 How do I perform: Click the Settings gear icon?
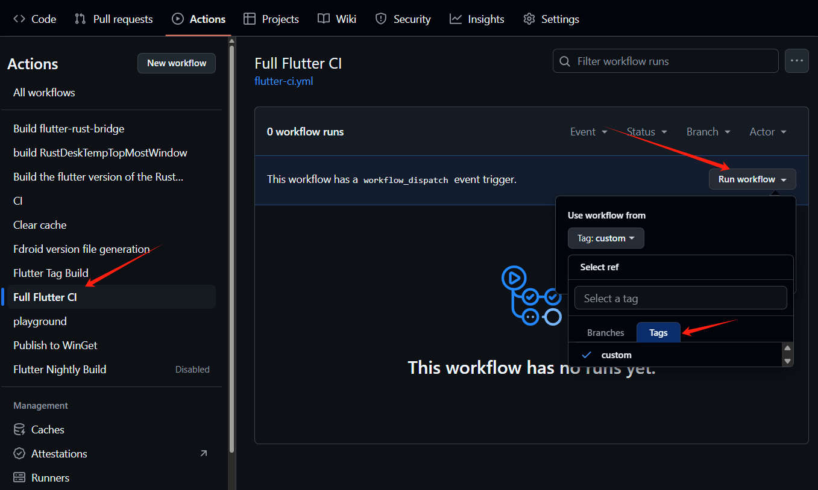529,19
